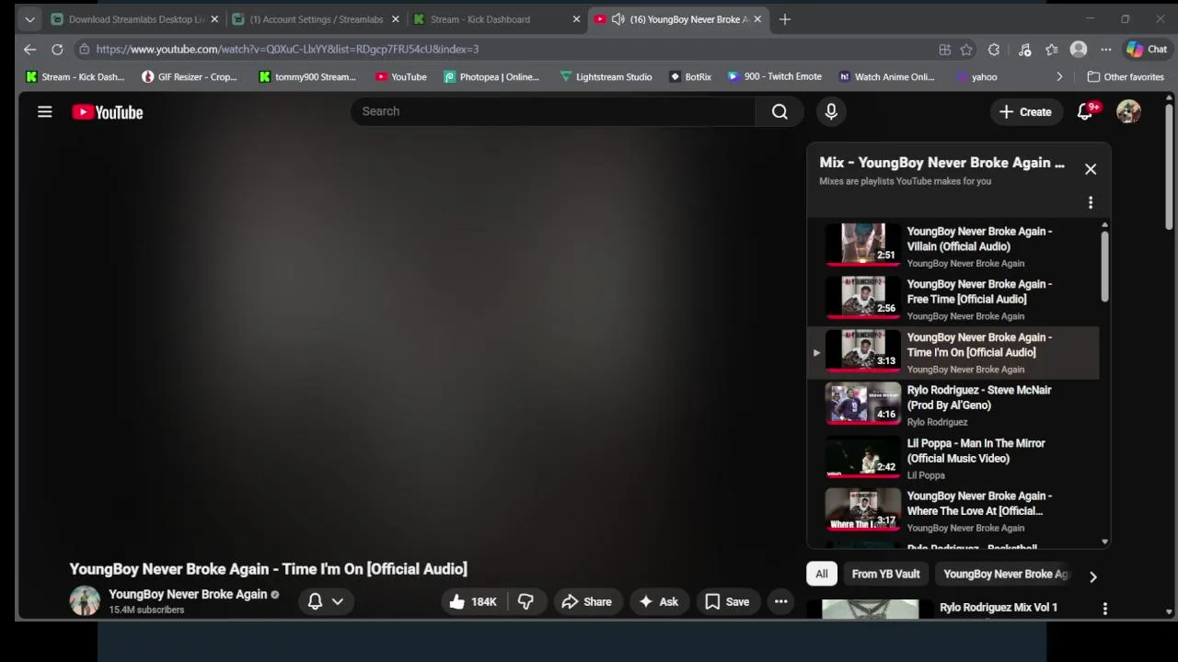Screen dimensions: 1178x662
Task: Focus the YouTube search field
Action: (x=552, y=111)
